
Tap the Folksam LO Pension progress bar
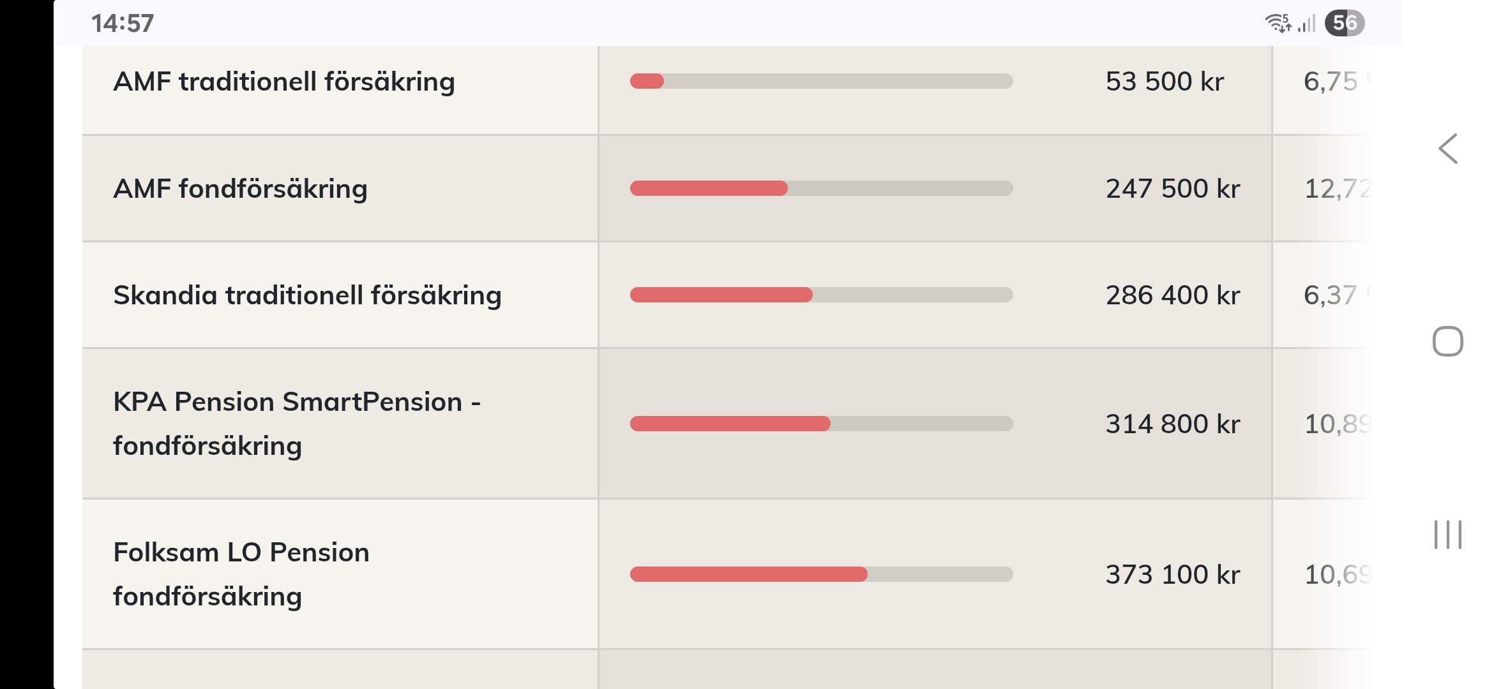tap(821, 574)
